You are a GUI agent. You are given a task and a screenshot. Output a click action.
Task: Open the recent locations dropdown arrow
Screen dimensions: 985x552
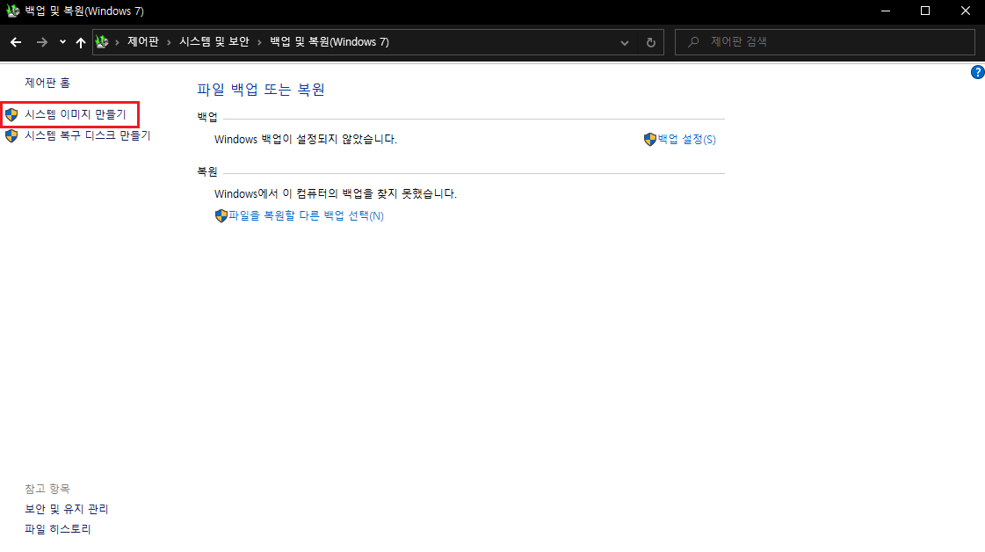62,42
